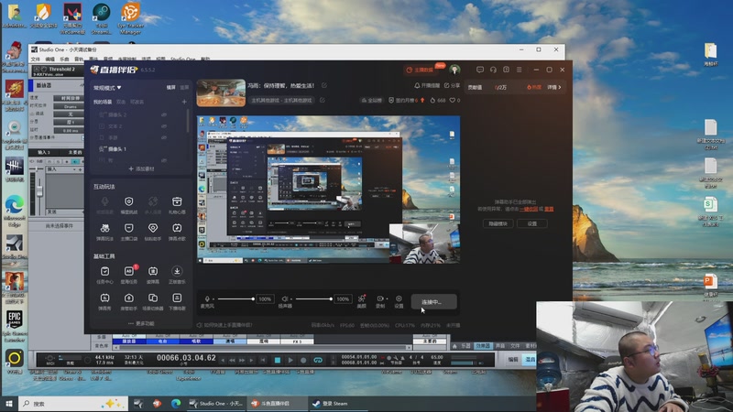733x412 pixels.
Task: Click the microphone icon left of volume slider
Action: 207,299
